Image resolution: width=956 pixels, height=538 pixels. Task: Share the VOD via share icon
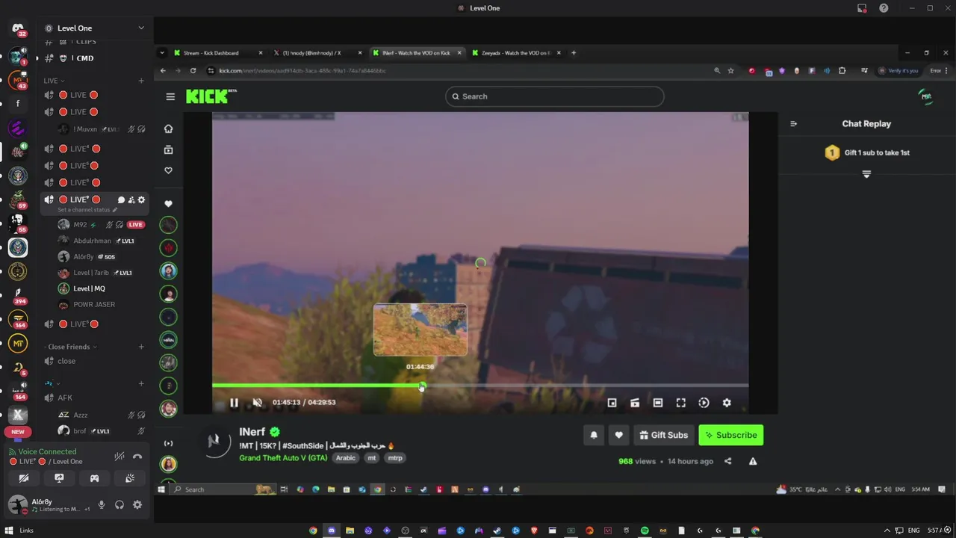click(728, 461)
